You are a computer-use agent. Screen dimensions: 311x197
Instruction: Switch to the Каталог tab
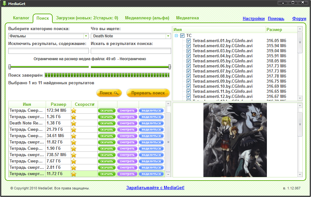(x=21, y=18)
